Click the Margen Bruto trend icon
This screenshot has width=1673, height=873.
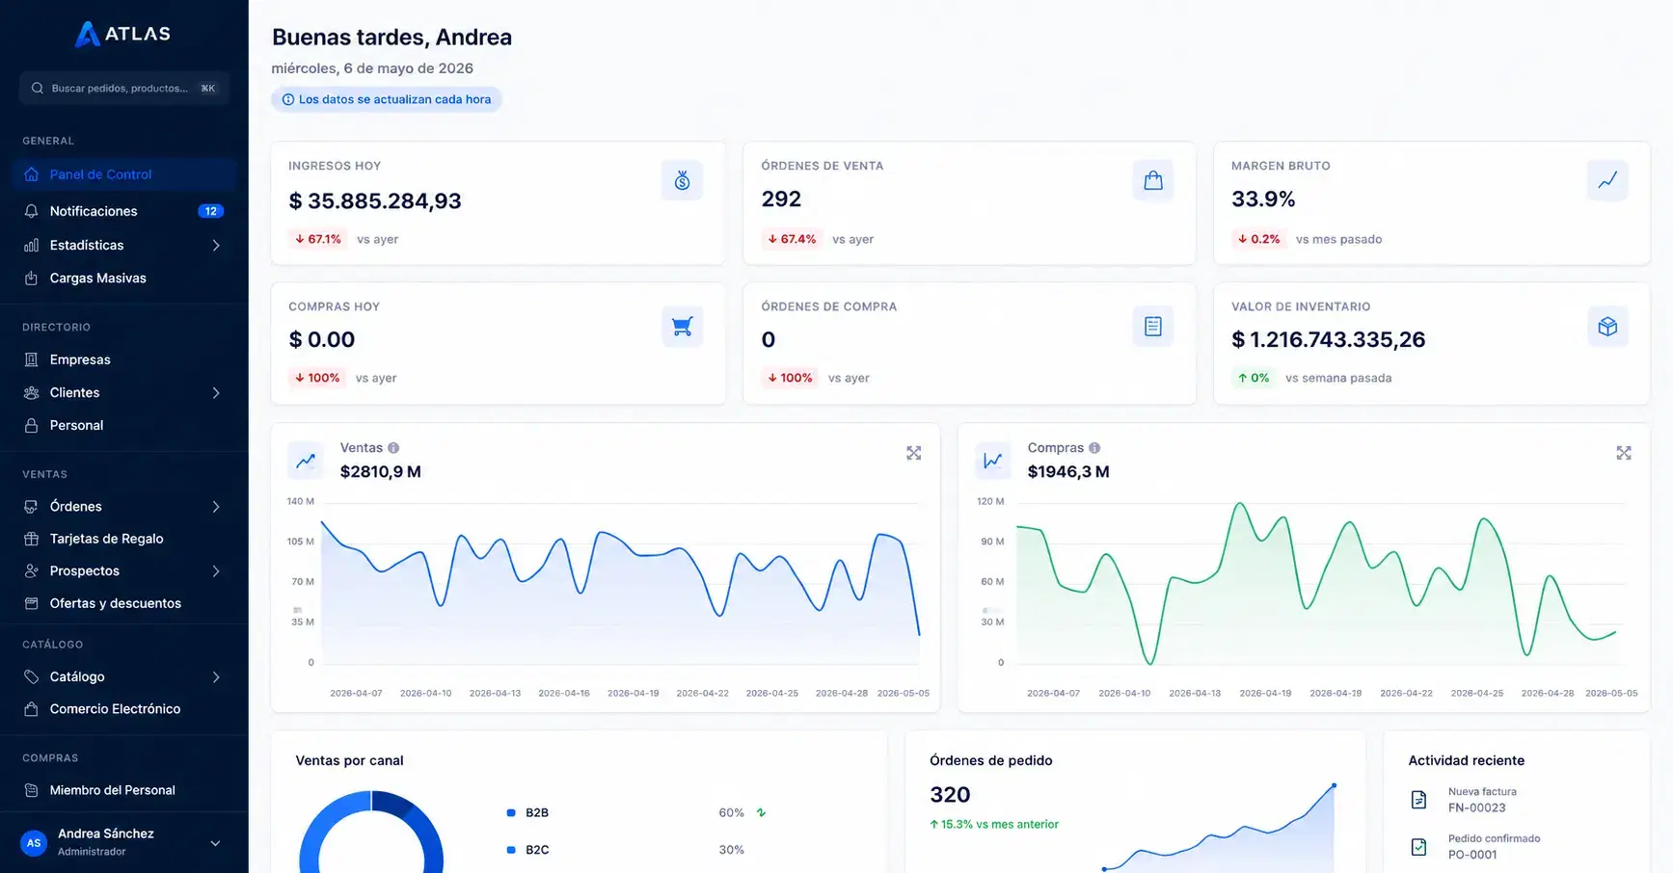(1607, 180)
